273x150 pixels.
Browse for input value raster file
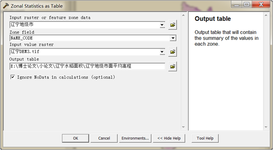tap(172, 52)
